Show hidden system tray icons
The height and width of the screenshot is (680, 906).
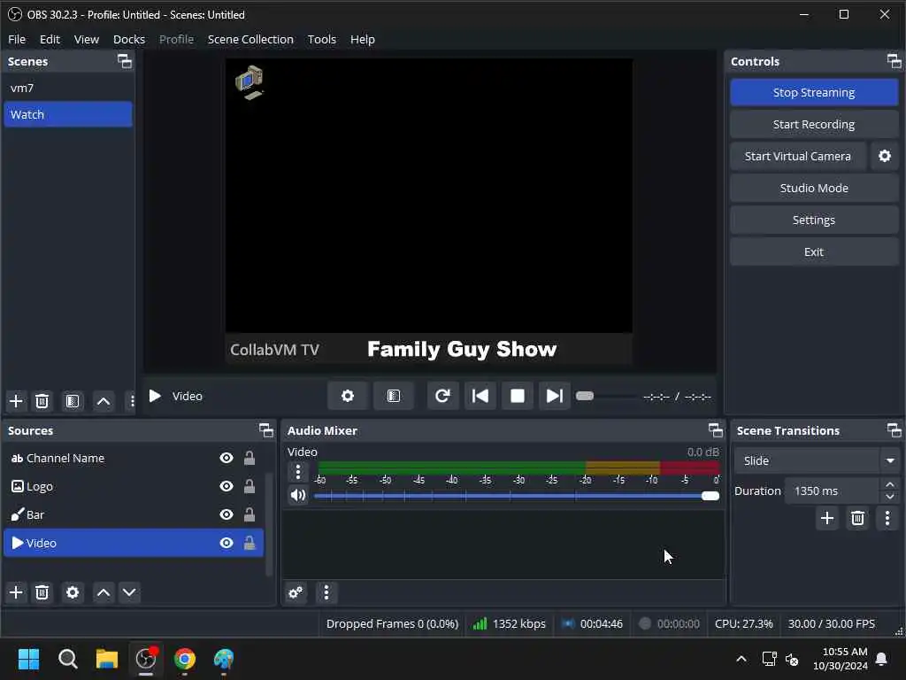coord(741,659)
